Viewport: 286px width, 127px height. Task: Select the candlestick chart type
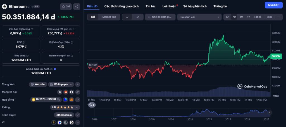pyautogui.click(x=138, y=17)
